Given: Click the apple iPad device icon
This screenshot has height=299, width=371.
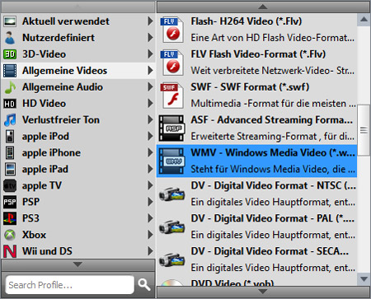Looking at the screenshot, I should tap(10, 169).
